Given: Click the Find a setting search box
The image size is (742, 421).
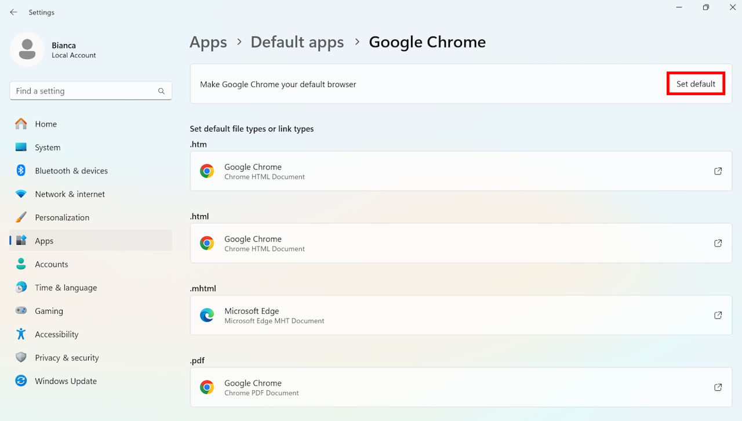Looking at the screenshot, I should click(84, 91).
